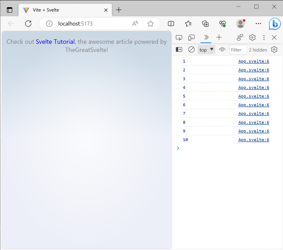Create live expression eye icon
The image size is (283, 250).
(x=222, y=50)
